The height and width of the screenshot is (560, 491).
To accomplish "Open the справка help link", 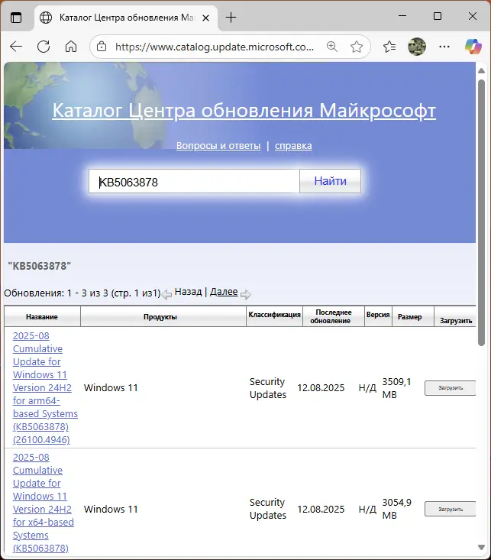I will tap(293, 146).
